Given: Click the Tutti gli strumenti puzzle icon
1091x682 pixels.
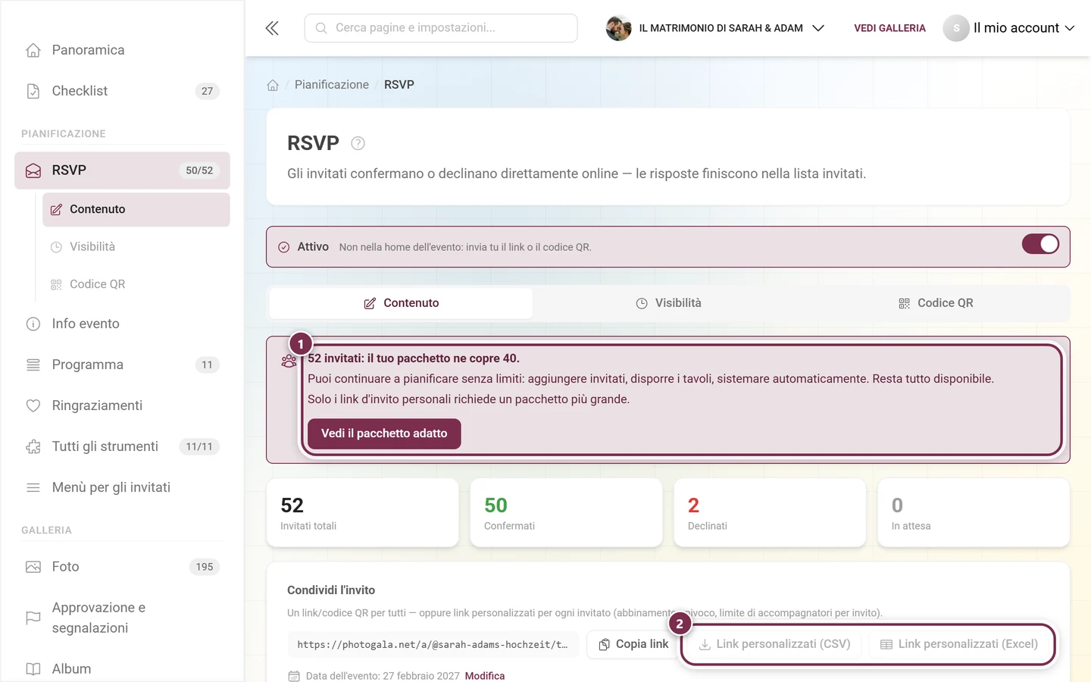Looking at the screenshot, I should pyautogui.click(x=33, y=446).
